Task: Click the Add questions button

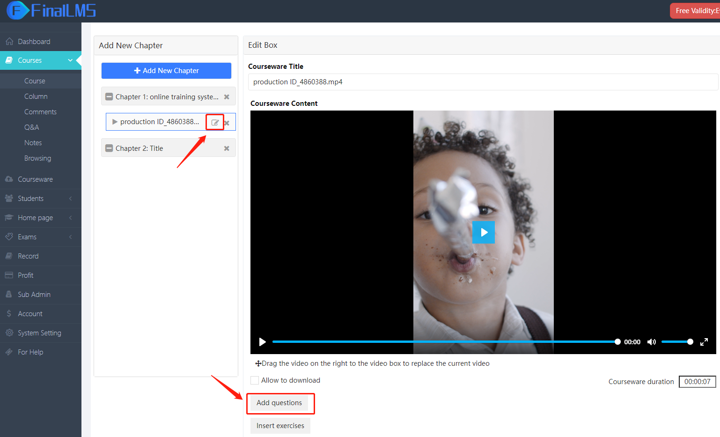Action: tap(279, 403)
